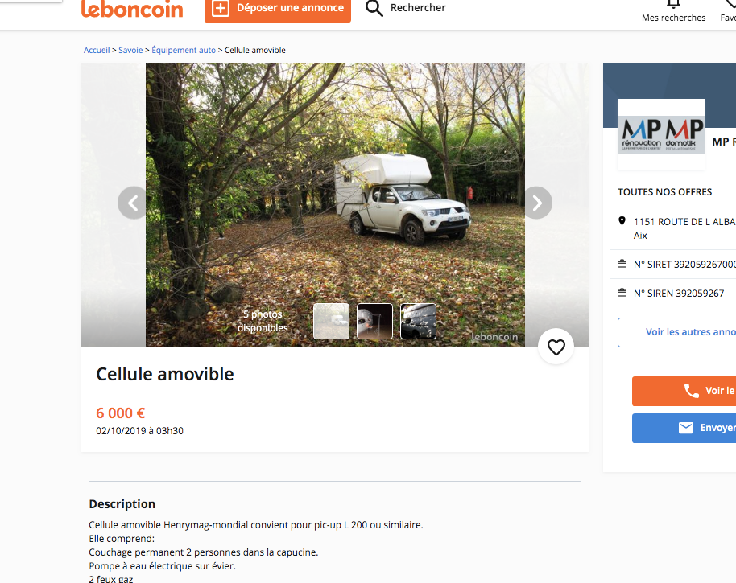Open the MP rénovation seller logo
Image resolution: width=736 pixels, height=583 pixels.
coord(661,134)
